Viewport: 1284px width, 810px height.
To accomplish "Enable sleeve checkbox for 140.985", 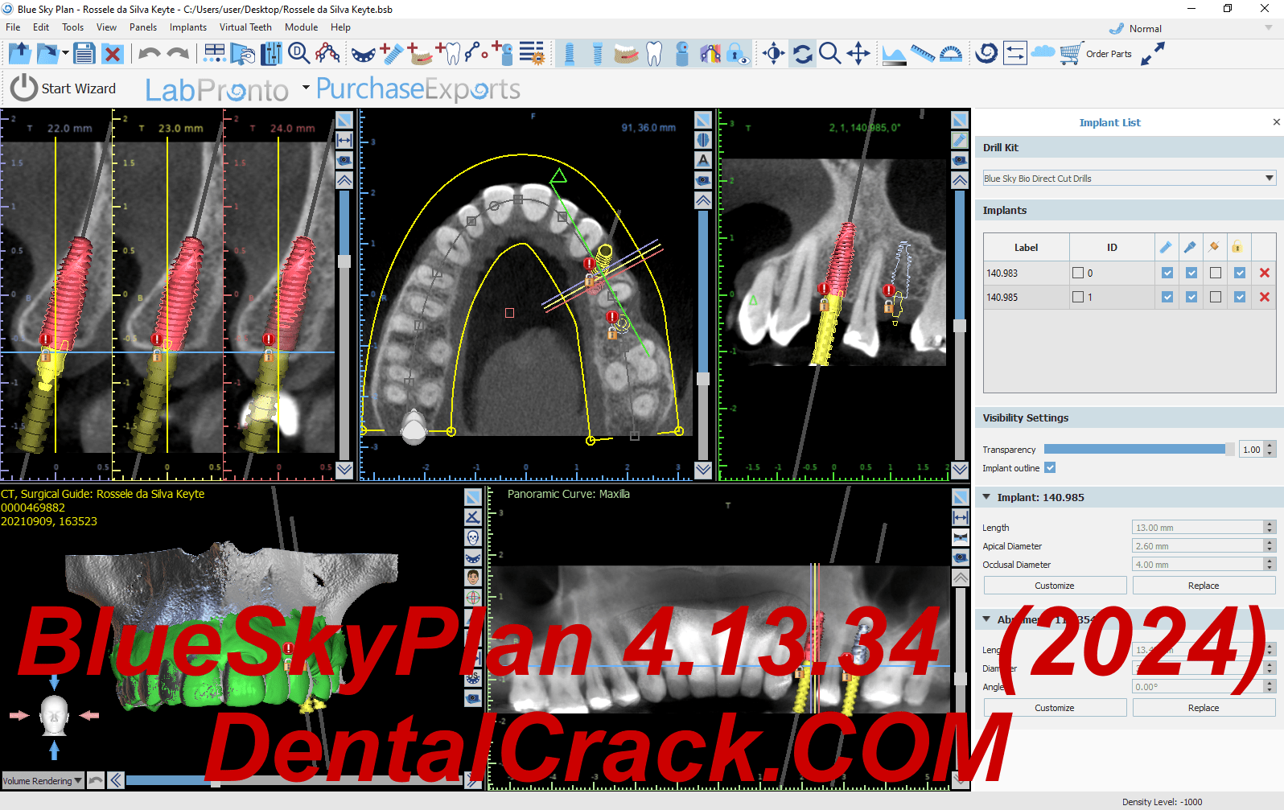I will [x=1216, y=297].
